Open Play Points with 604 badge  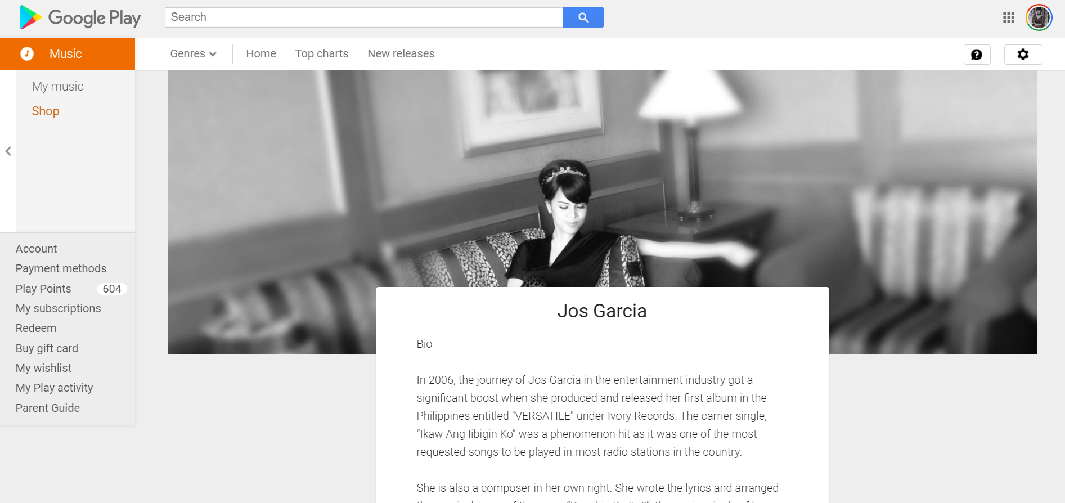[x=71, y=289]
